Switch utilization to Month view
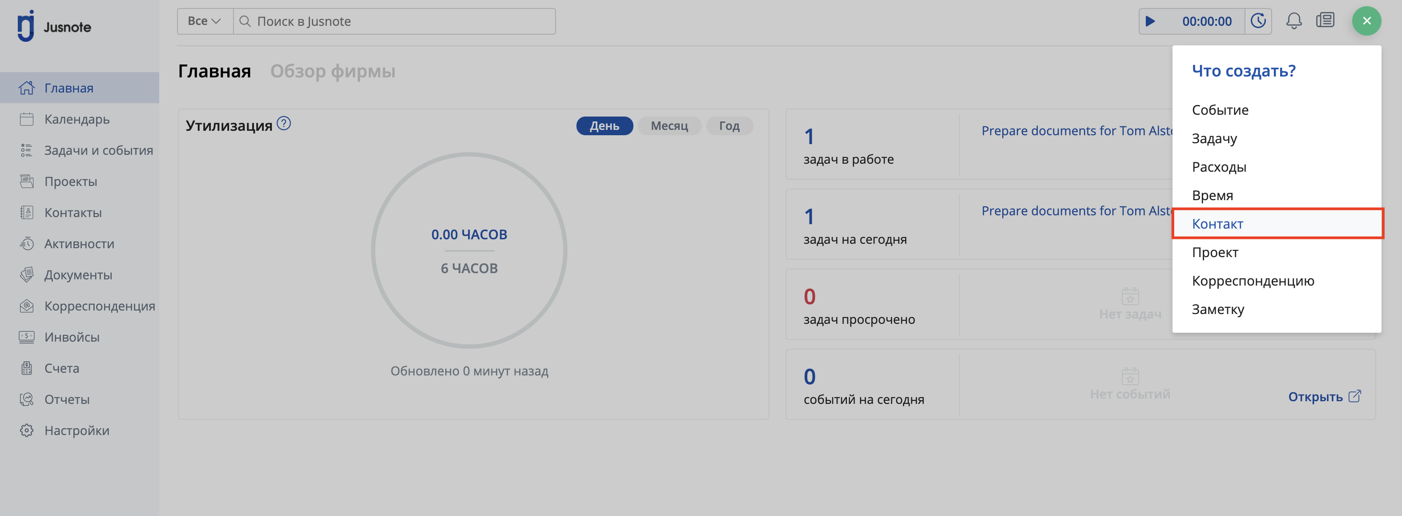The width and height of the screenshot is (1402, 516). 669,126
